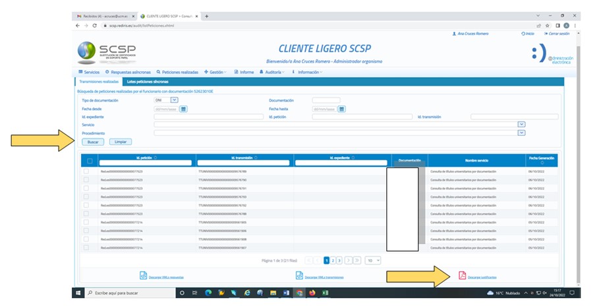Click the XML file icon for Descargar XMLs transmisiones
Viewport: 601px width, 306px height.
[299, 275]
